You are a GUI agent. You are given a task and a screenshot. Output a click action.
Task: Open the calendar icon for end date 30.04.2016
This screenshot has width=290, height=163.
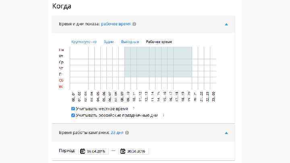click(122, 151)
